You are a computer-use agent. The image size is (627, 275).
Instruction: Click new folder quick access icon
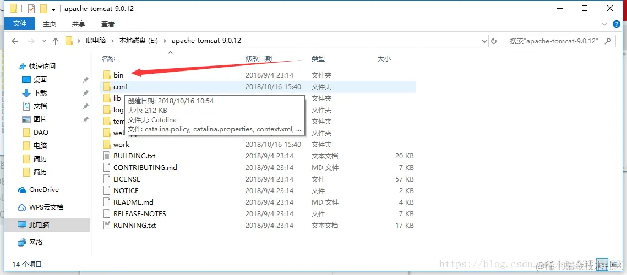43,9
